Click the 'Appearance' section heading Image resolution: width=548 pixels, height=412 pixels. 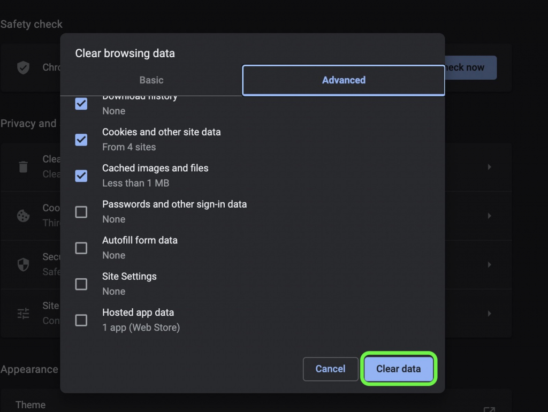point(29,369)
